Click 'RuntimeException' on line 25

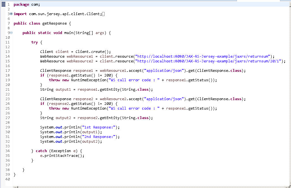[89, 108]
